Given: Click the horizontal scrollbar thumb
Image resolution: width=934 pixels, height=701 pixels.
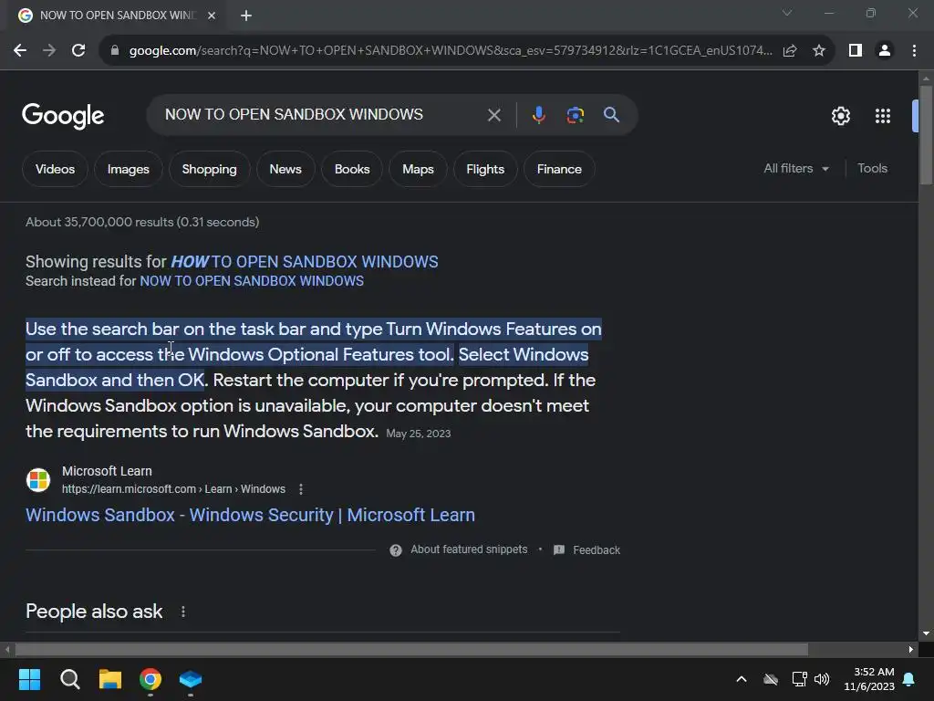Looking at the screenshot, I should pos(411,649).
